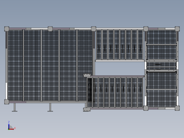The height and width of the screenshot is (138, 184).
Task: Select the blue Z axis arrow of the triad
Action: [9, 126]
